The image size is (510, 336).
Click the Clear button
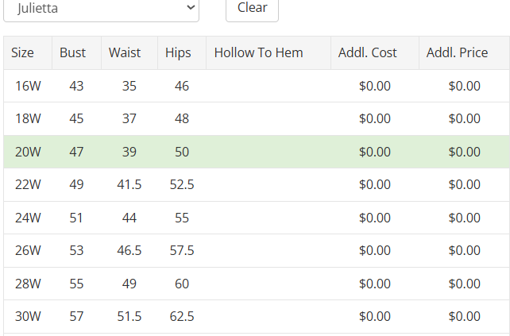(252, 9)
